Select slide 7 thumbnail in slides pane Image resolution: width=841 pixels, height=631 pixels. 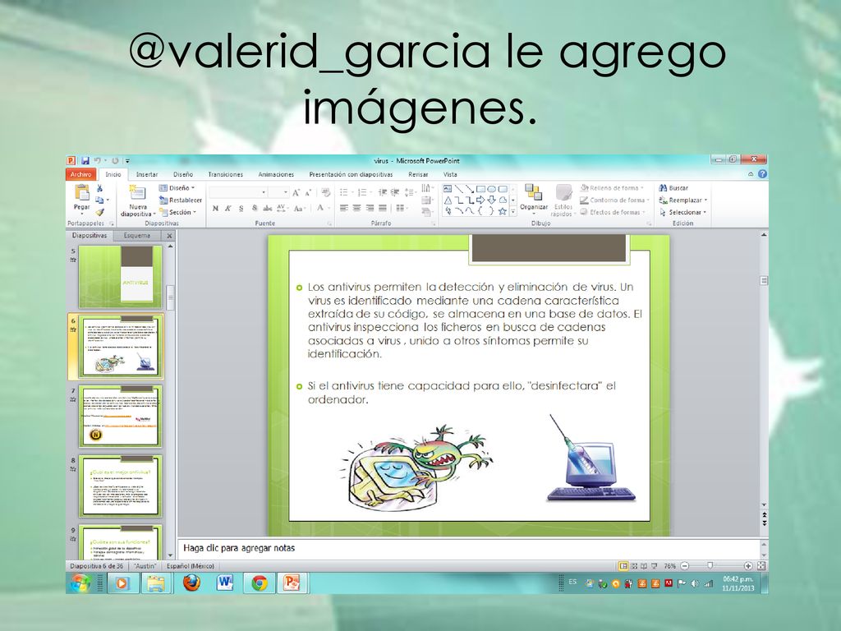120,416
